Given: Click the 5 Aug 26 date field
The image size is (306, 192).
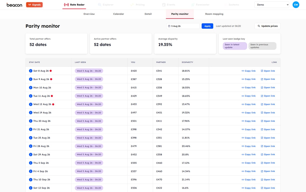Looking at the screenshot, I should [183, 26].
